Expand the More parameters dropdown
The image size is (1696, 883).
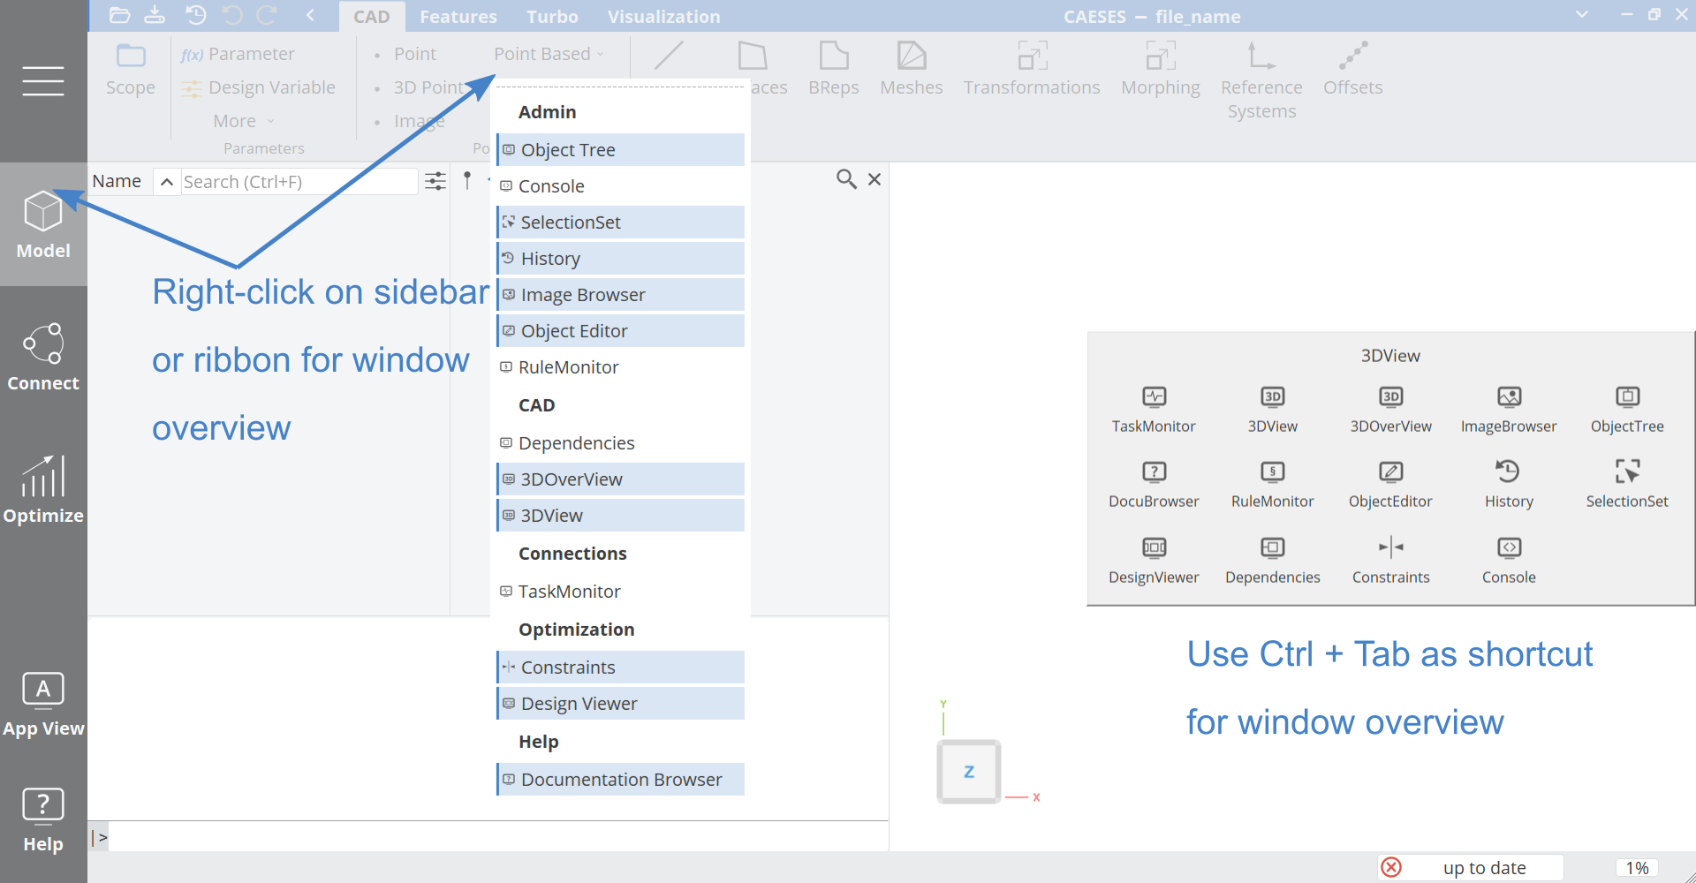(244, 121)
